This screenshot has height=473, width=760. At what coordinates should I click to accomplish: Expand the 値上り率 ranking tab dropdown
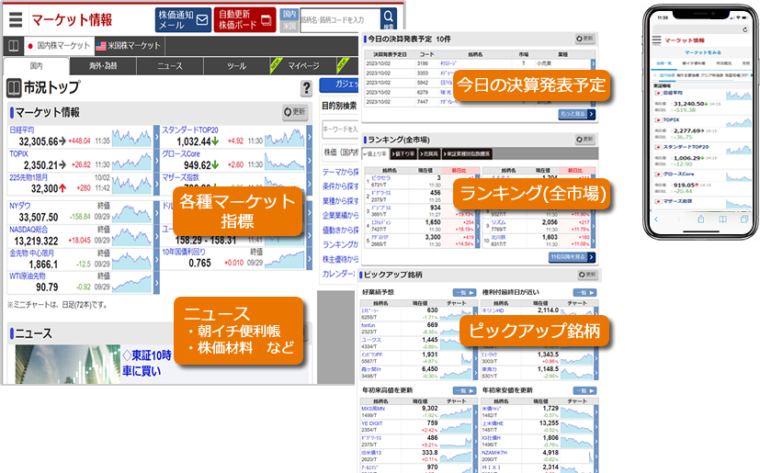[x=376, y=153]
